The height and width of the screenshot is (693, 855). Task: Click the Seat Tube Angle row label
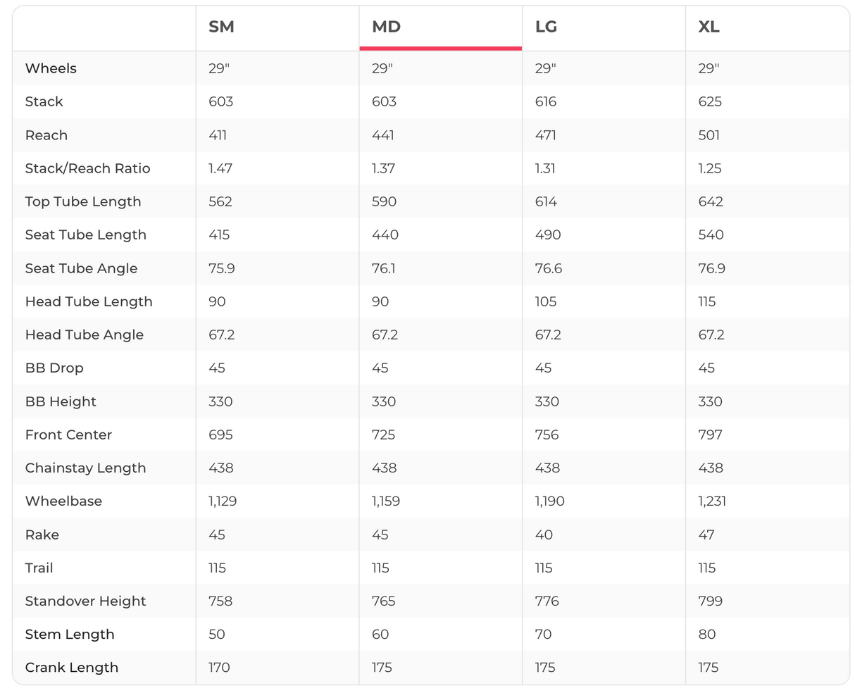point(81,268)
